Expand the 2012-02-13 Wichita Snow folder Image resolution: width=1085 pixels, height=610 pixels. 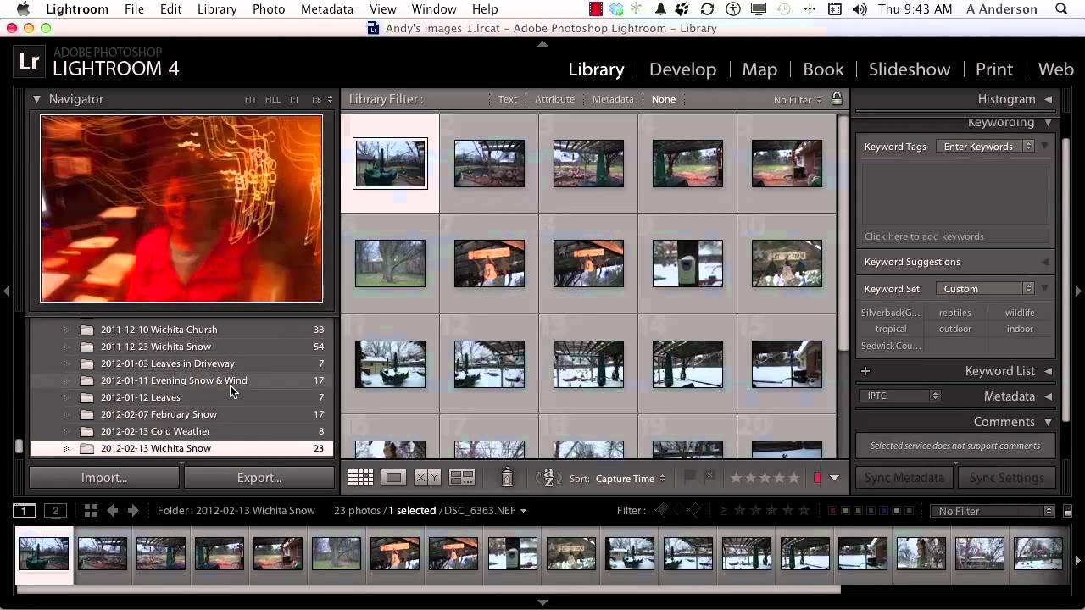[67, 448]
